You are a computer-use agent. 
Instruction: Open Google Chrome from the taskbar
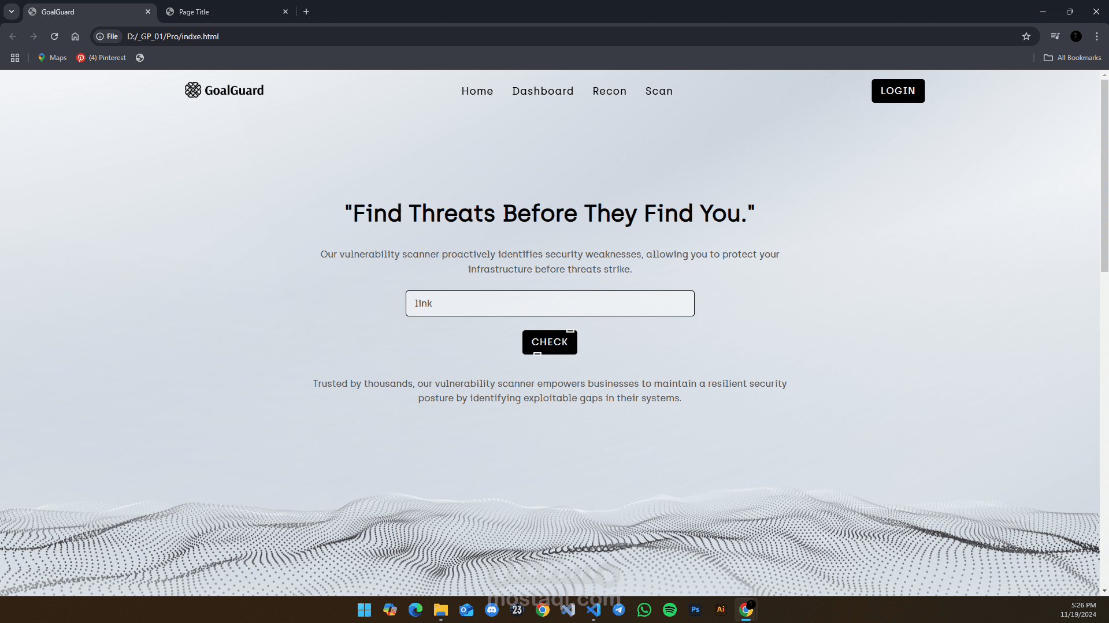coord(543,610)
